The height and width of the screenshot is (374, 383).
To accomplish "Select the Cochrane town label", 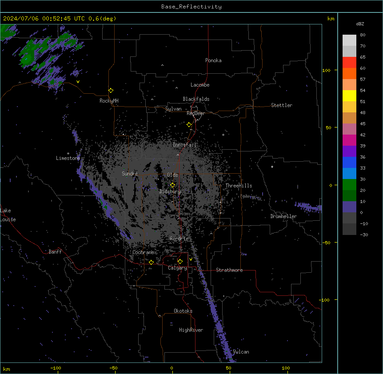I will (143, 252).
